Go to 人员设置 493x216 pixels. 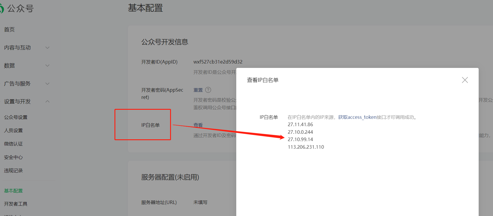click(13, 131)
